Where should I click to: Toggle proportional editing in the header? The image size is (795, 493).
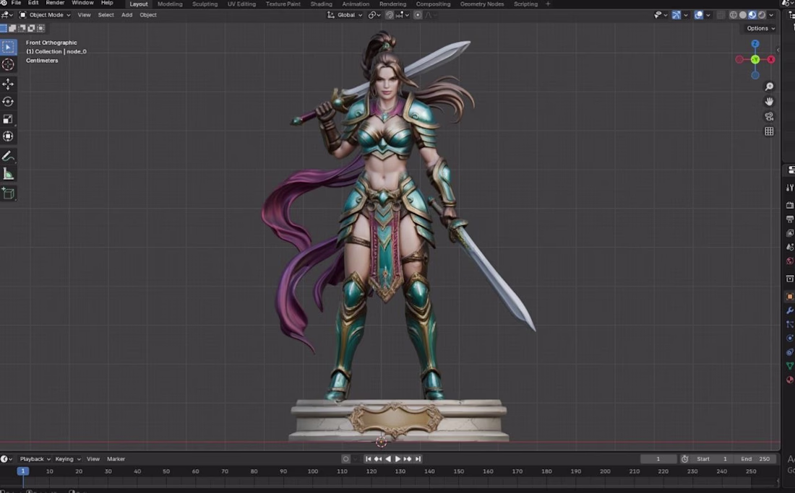pos(418,15)
